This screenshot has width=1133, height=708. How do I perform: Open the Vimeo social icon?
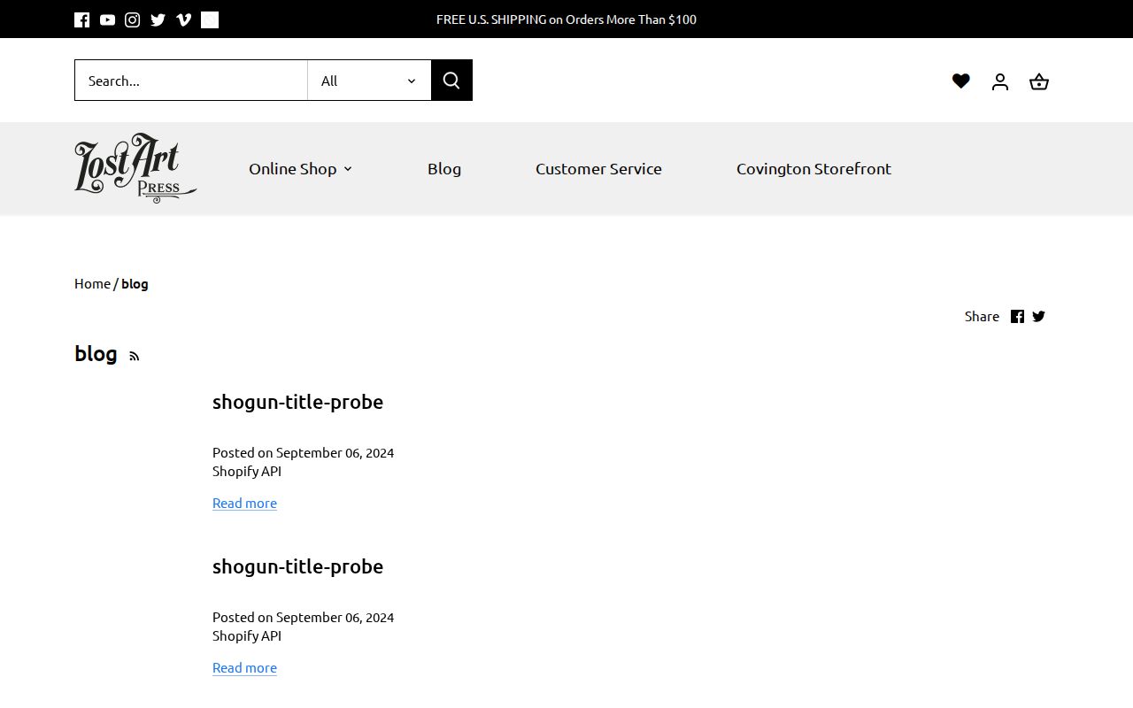[183, 19]
